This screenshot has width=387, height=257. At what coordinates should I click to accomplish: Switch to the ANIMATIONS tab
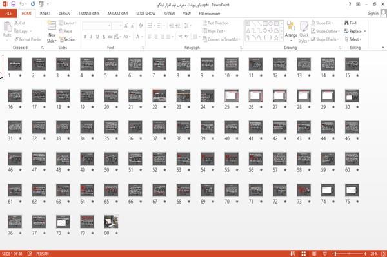118,14
